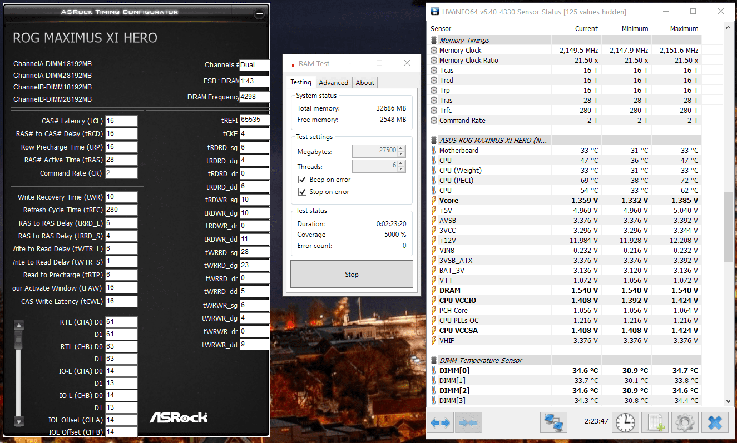Close HWiNFO sensors via blue X icon

click(x=715, y=423)
